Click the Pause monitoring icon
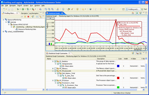149x95 pixels. (x=25, y=17)
